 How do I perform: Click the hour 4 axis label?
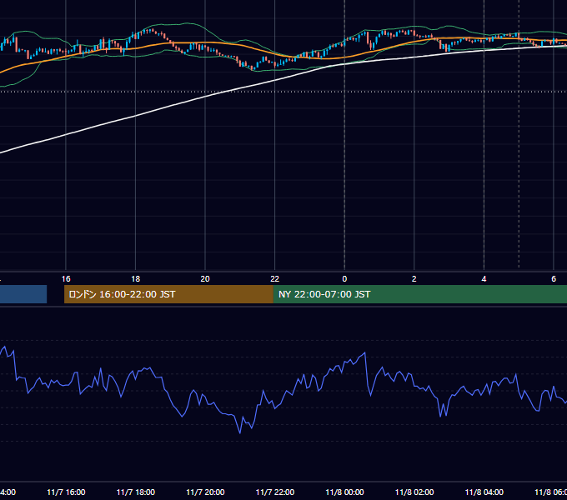pos(484,279)
